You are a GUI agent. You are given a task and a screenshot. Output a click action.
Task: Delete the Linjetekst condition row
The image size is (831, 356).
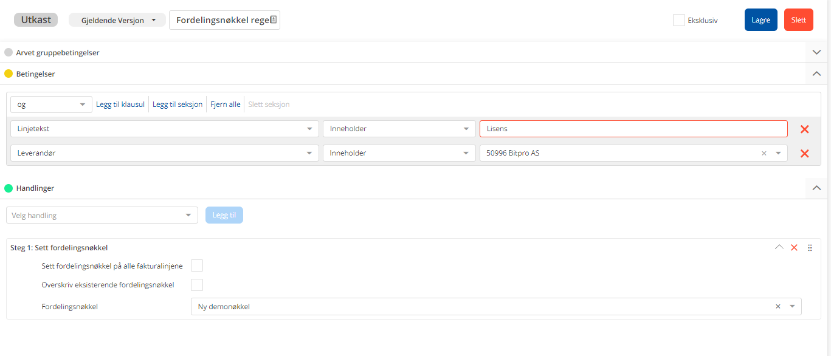coord(804,129)
